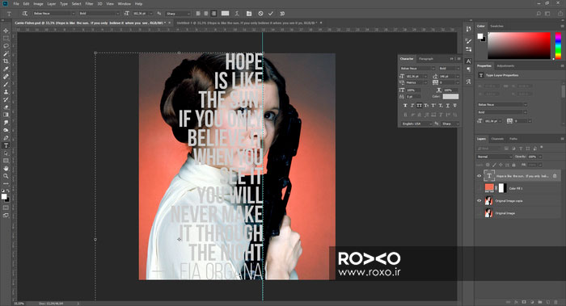Hide the text layer with eye icon
This screenshot has width=566, height=306.
[479, 176]
